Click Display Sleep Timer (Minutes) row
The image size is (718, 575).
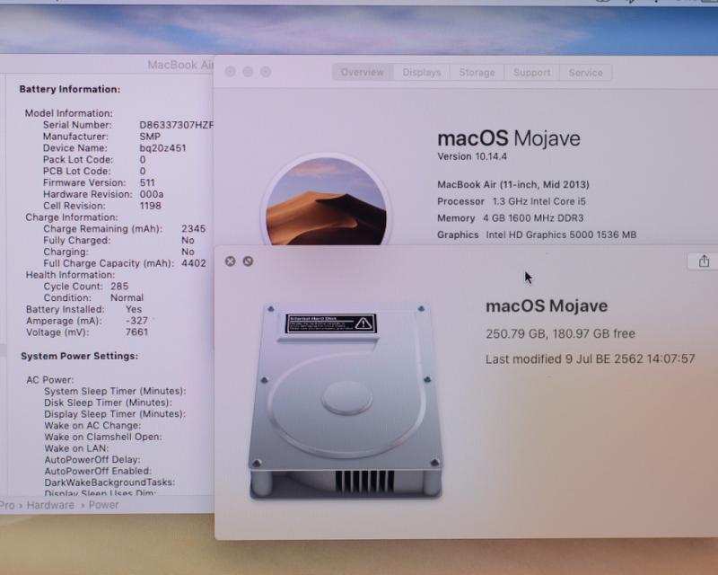click(115, 414)
